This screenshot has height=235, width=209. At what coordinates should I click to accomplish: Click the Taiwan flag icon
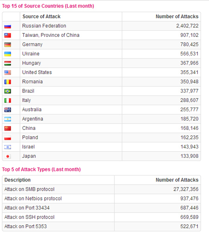pyautogui.click(x=7, y=35)
